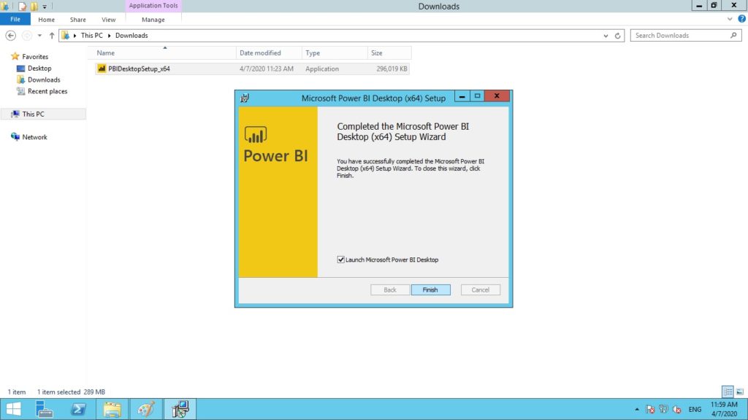Click the back navigation arrow

tap(11, 35)
